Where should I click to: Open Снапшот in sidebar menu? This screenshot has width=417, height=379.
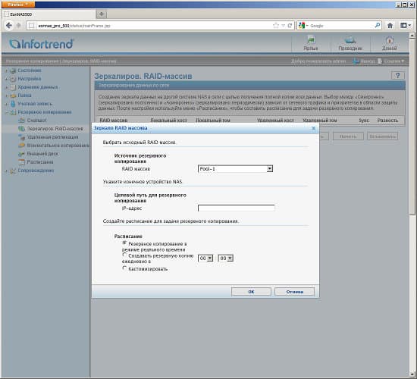[37, 121]
